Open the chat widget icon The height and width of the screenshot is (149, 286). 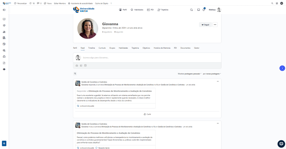tap(281, 144)
